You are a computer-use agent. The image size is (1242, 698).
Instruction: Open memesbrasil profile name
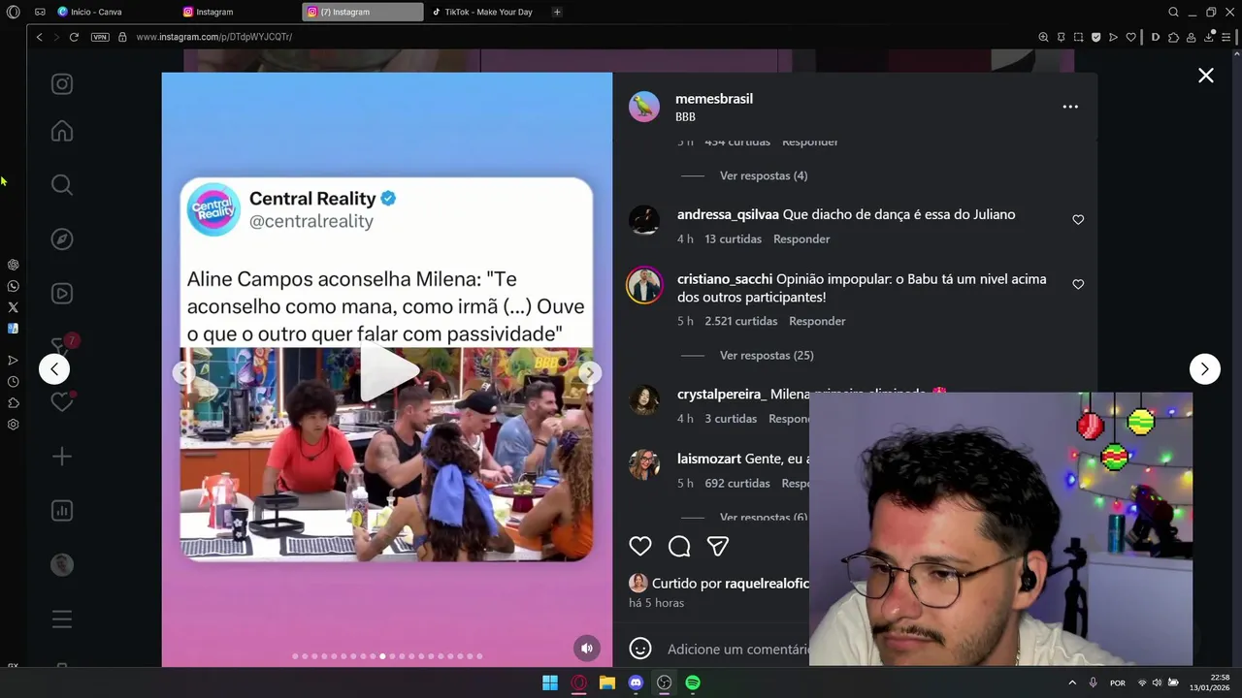(714, 99)
